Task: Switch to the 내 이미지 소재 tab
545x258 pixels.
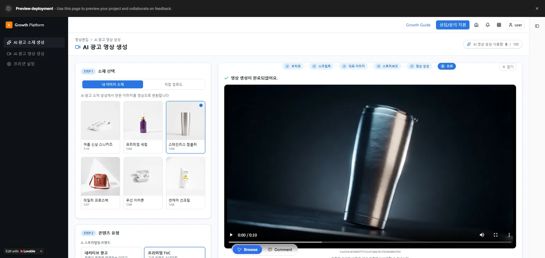Action: (x=113, y=84)
